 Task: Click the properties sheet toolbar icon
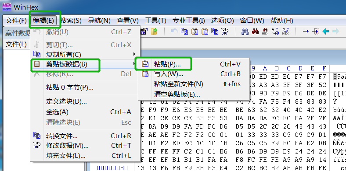tap(144, 31)
